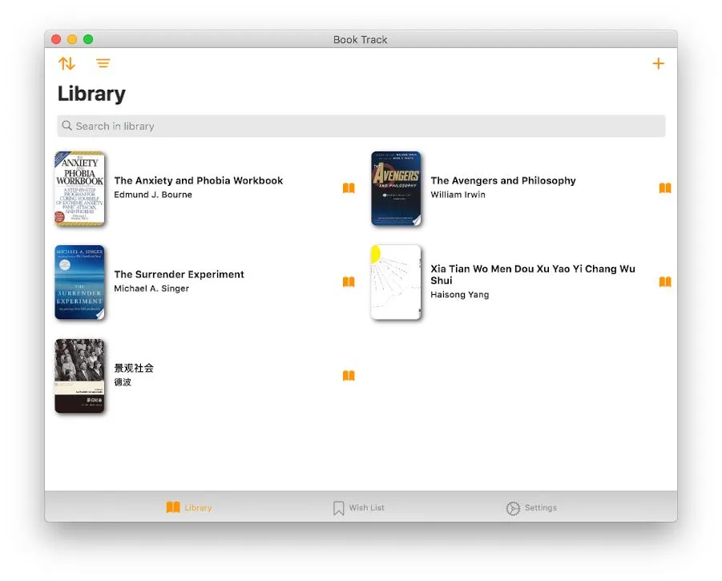Open the Settings tab label
Screen dimensions: 722x581
click(x=541, y=507)
